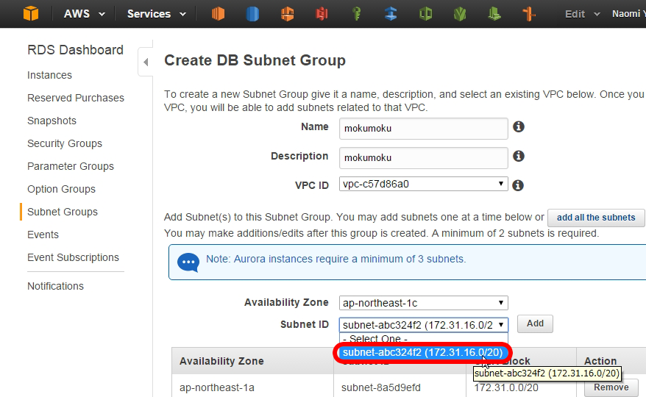Image resolution: width=646 pixels, height=397 pixels.
Task: Choose '- Select One -' in subnet list
Action: pos(424,339)
